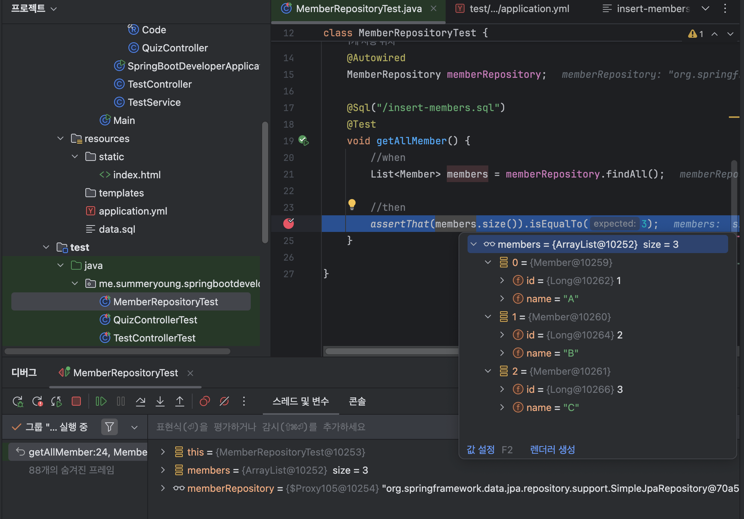The height and width of the screenshot is (519, 744).
Task: Click the Step Over icon
Action: [140, 401]
